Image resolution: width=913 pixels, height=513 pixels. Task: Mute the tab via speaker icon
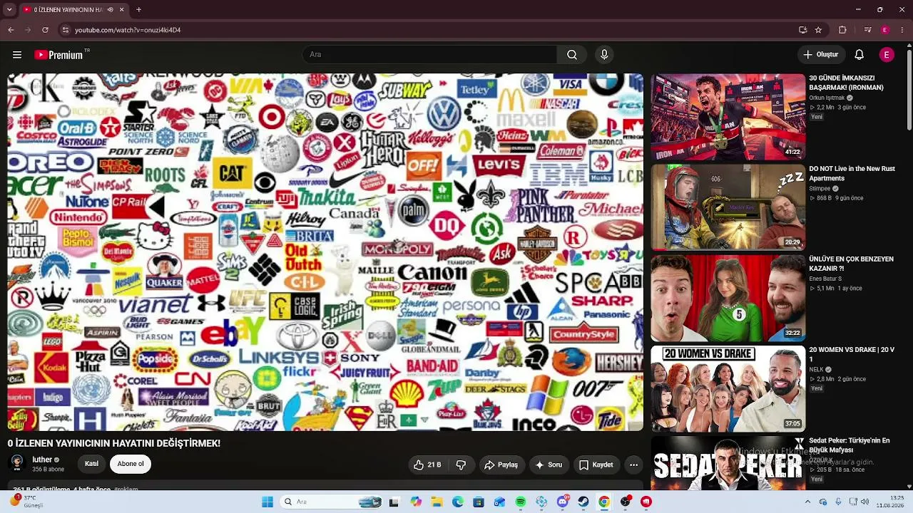110,10
